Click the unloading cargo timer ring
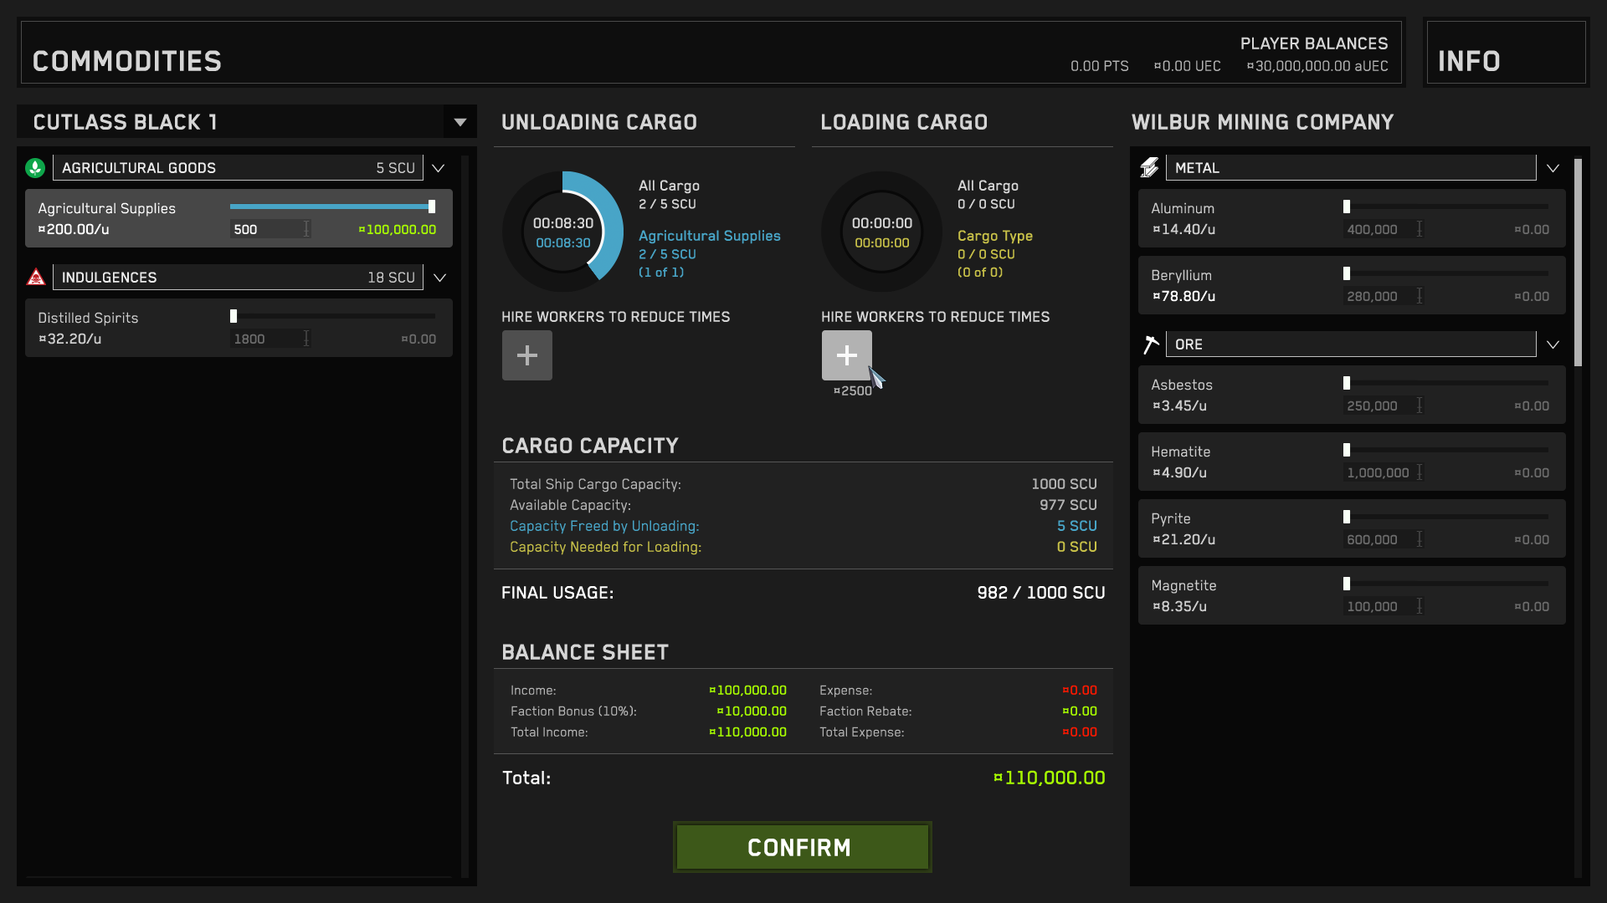This screenshot has width=1607, height=903. (x=562, y=232)
